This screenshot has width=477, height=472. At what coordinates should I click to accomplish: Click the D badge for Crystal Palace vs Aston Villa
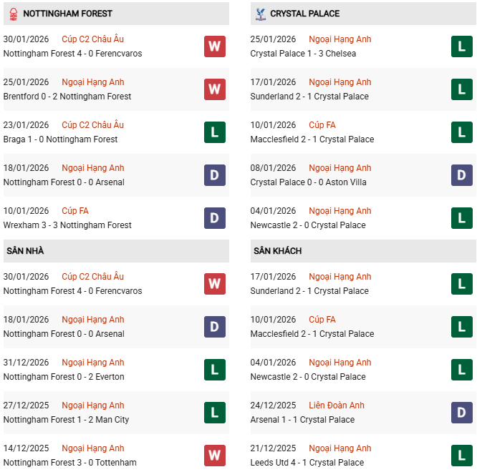pos(462,175)
